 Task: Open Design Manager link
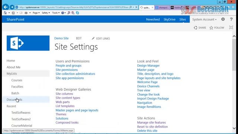(148, 66)
